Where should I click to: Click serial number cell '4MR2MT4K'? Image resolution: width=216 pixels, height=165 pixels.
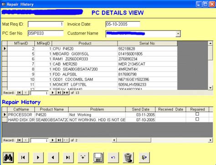click(x=147, y=69)
